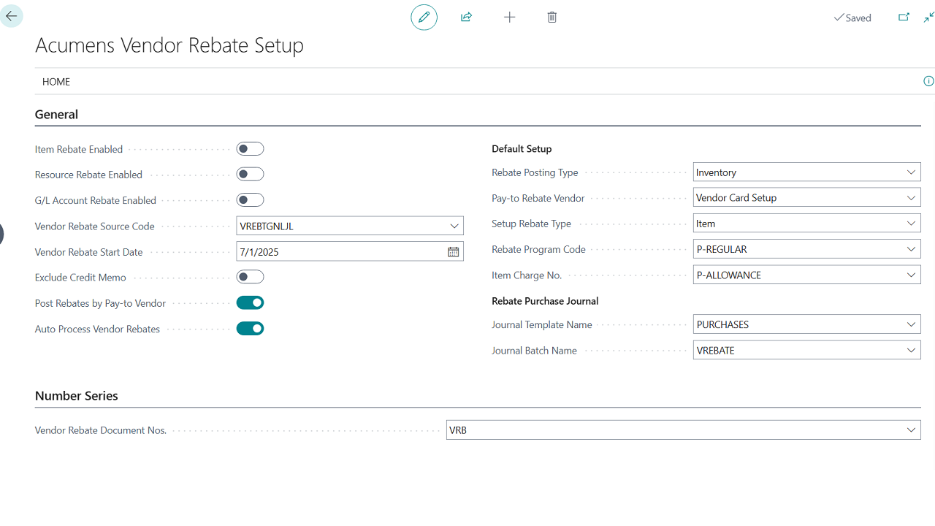Toggle Post Rebates by Pay-to Vendor off
The image size is (935, 526).
point(250,303)
